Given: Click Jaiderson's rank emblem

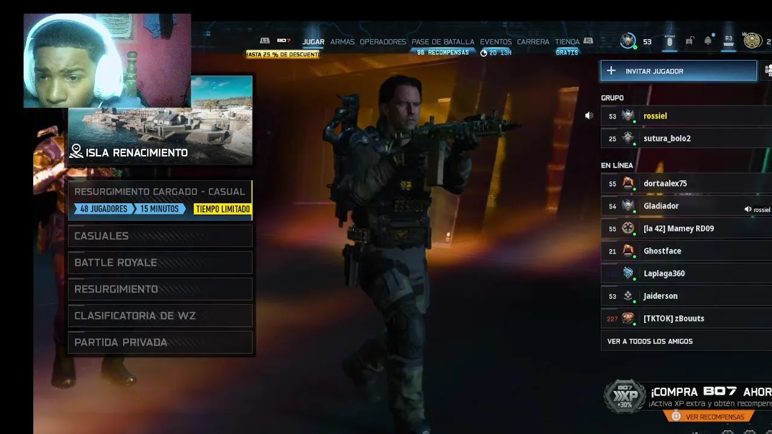Looking at the screenshot, I should pyautogui.click(x=628, y=296).
